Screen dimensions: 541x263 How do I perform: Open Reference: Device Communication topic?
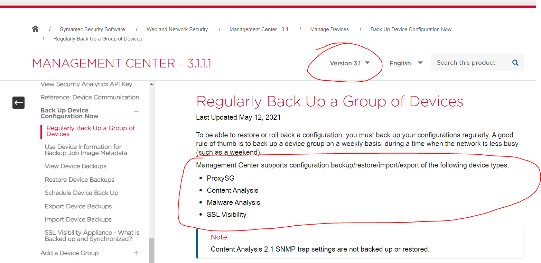click(x=90, y=97)
